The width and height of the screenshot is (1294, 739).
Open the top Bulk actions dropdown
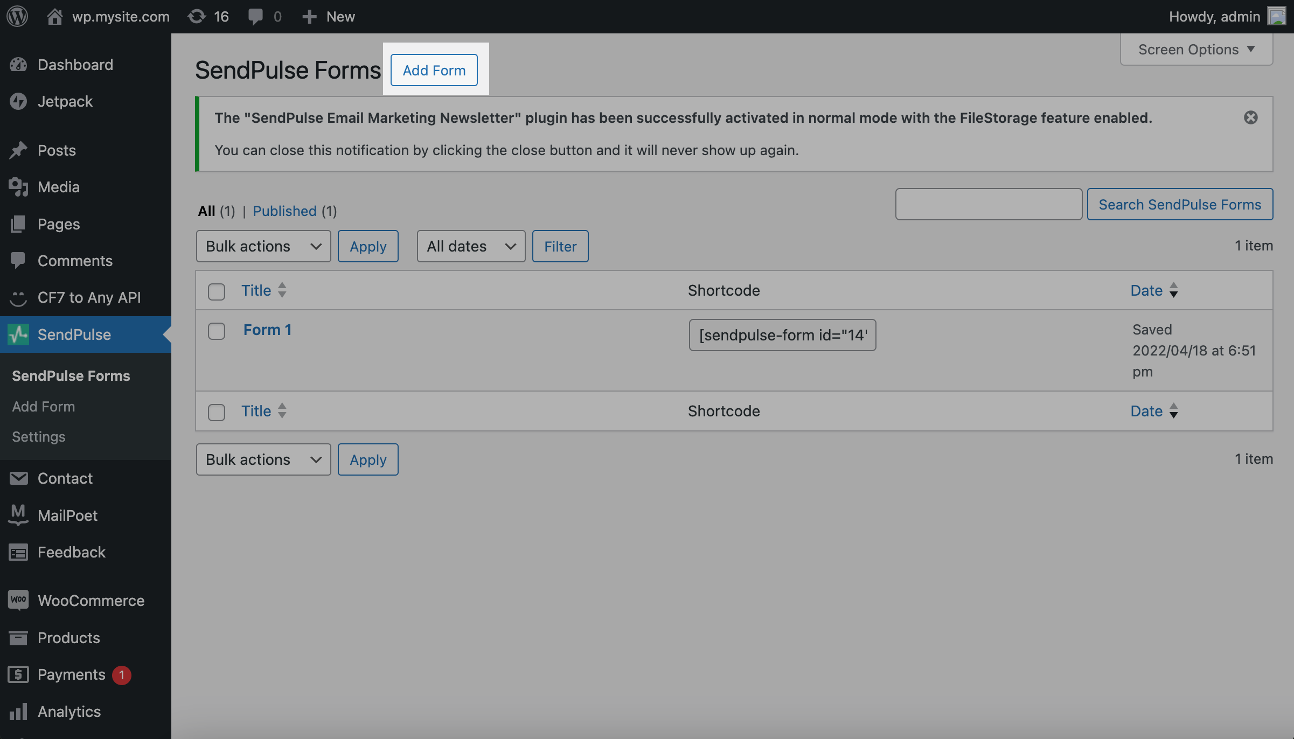[x=263, y=246]
